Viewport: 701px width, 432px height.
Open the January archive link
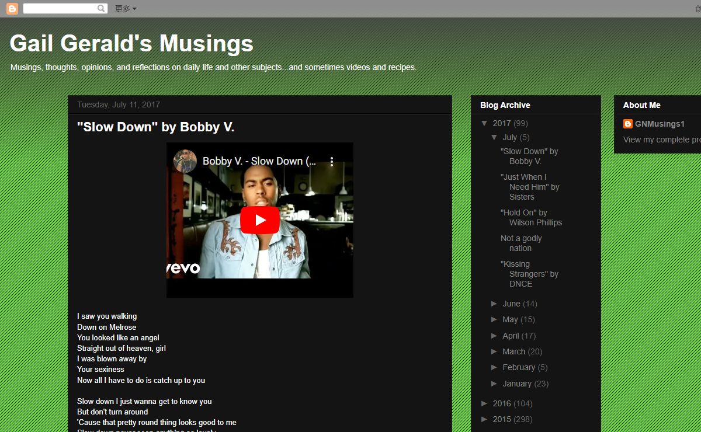click(x=517, y=384)
